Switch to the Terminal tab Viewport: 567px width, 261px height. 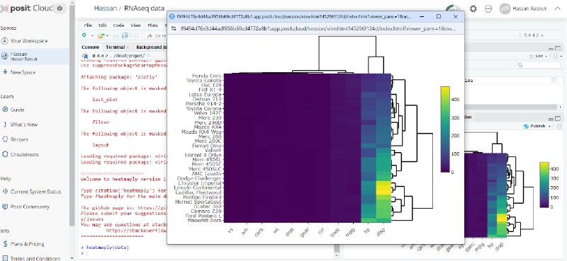(115, 47)
